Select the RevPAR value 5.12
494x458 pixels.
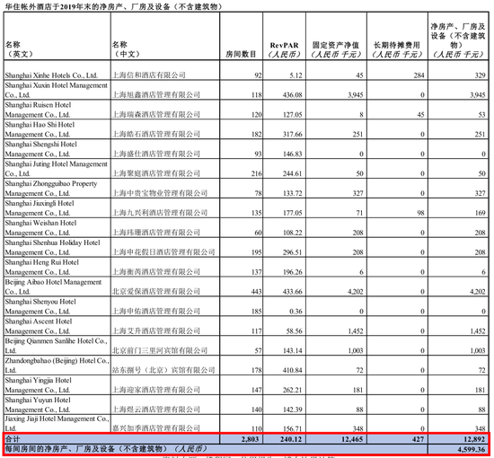296,75
